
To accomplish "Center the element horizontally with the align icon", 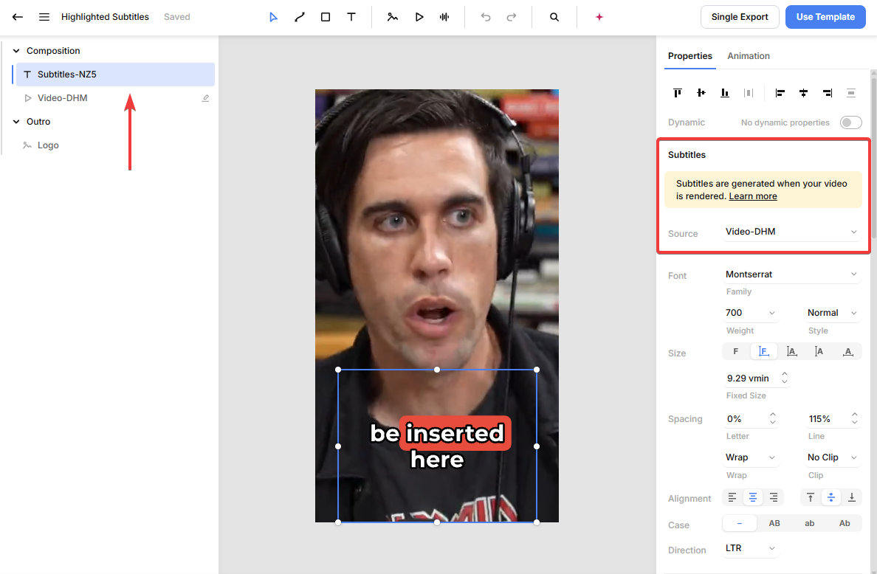I will click(804, 93).
